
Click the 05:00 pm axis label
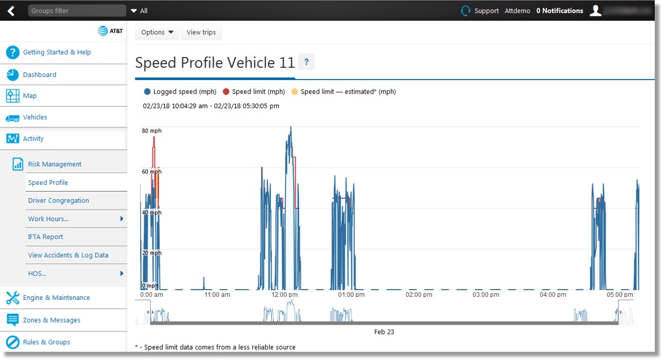coord(620,295)
